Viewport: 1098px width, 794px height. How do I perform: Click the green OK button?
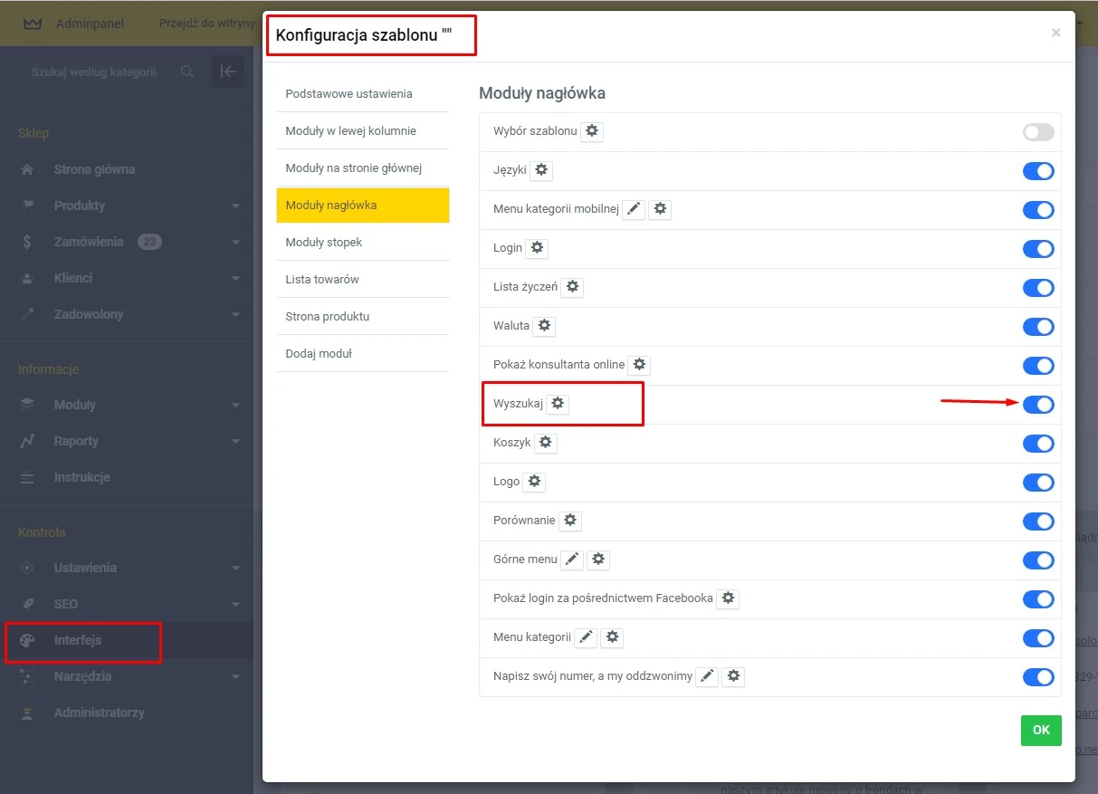[1040, 730]
